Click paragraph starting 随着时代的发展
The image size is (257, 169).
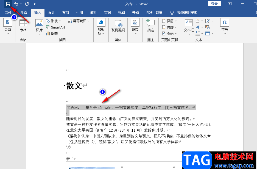129,119
